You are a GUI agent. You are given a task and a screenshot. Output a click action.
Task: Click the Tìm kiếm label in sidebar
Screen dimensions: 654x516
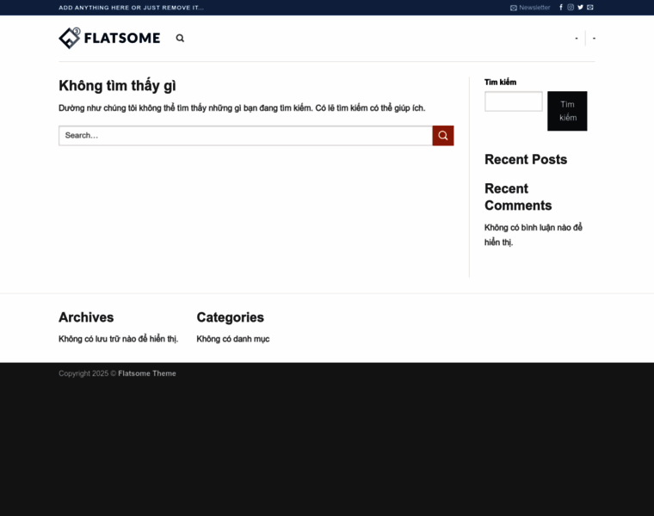pos(500,82)
